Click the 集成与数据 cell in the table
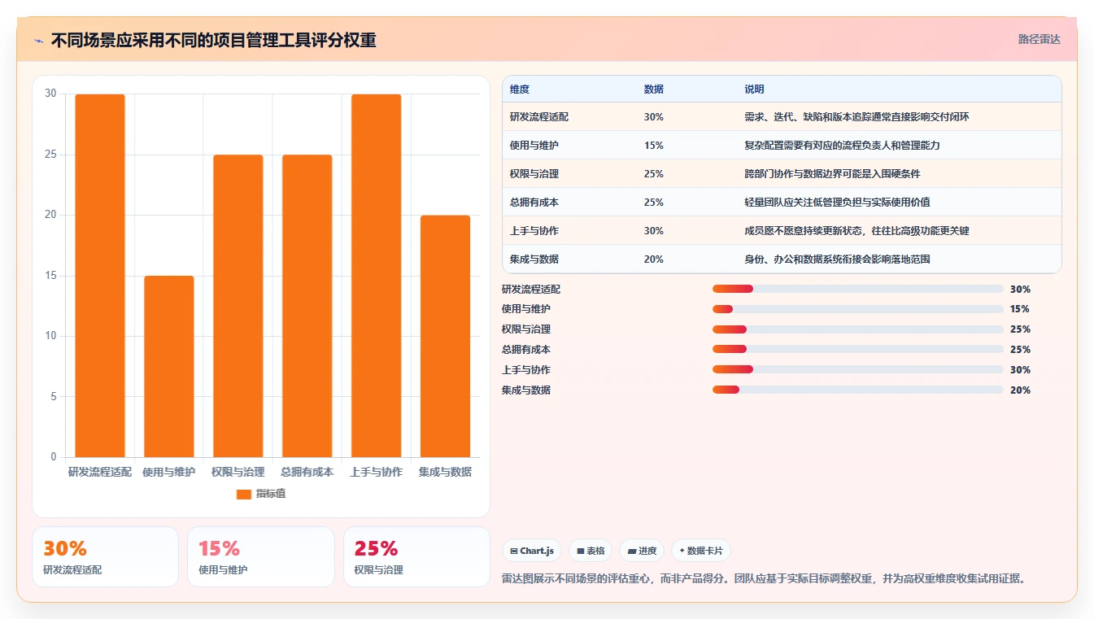Viewport: 1094px width, 619px height. (534, 259)
